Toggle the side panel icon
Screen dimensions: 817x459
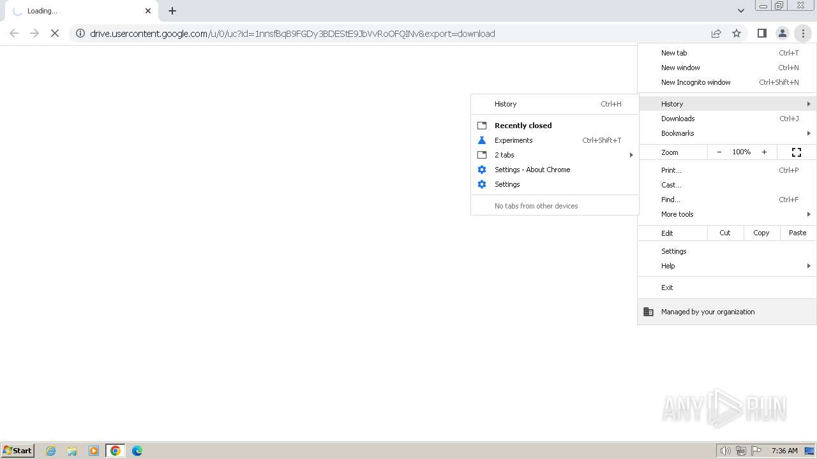click(x=761, y=33)
